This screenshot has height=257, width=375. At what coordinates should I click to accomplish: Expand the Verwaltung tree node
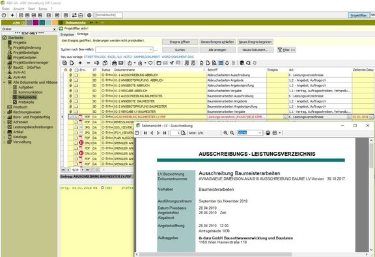click(x=4, y=142)
